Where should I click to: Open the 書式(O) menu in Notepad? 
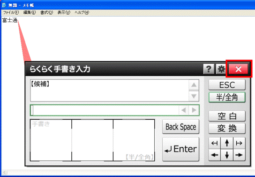pyautogui.click(x=47, y=12)
